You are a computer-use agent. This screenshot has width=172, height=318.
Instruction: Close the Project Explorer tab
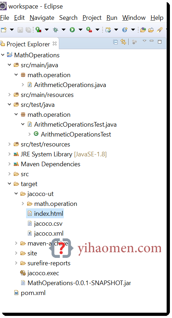(x=55, y=44)
